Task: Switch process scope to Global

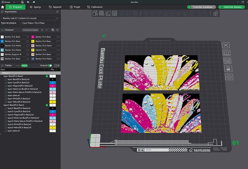Action: (x=18, y=65)
